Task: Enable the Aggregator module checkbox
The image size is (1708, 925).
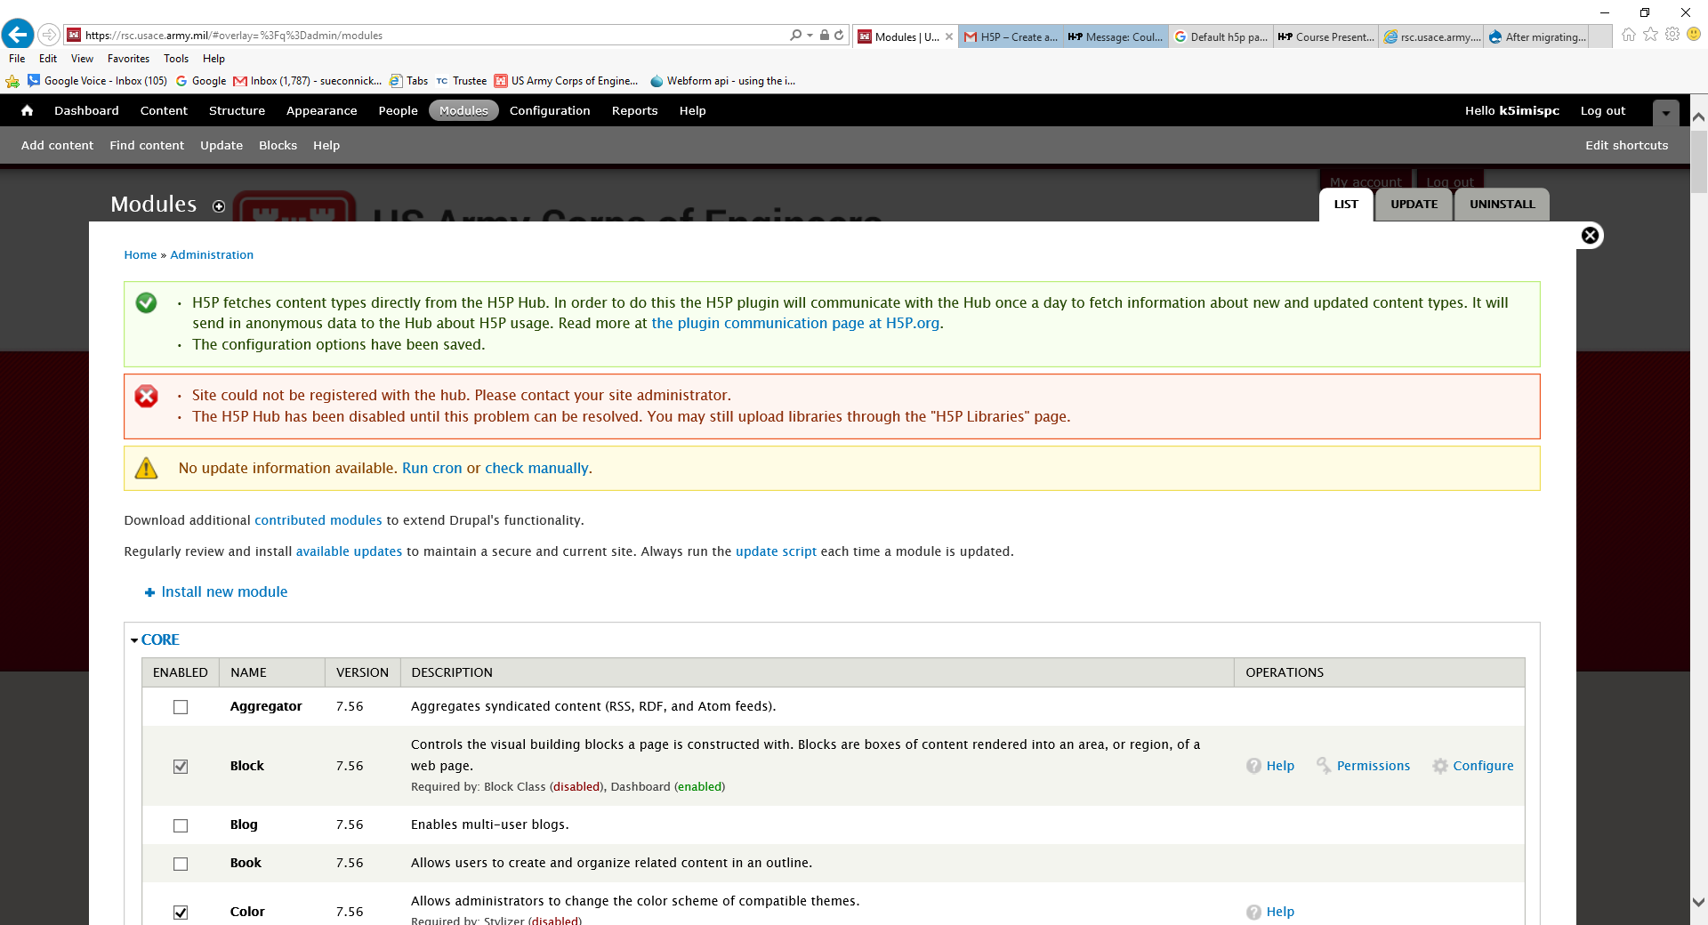Action: (x=181, y=707)
